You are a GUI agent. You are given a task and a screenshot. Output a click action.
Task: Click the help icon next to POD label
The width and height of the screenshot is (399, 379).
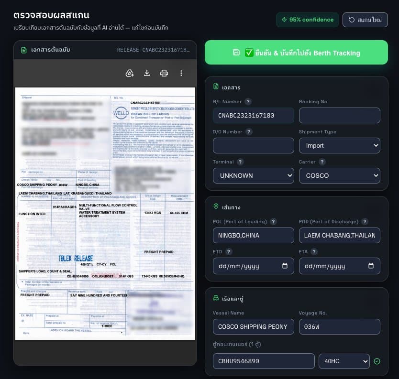[365, 221]
